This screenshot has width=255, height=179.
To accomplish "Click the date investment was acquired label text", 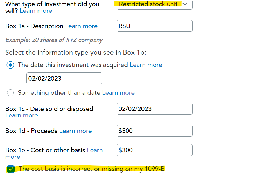I will pos(73,65).
